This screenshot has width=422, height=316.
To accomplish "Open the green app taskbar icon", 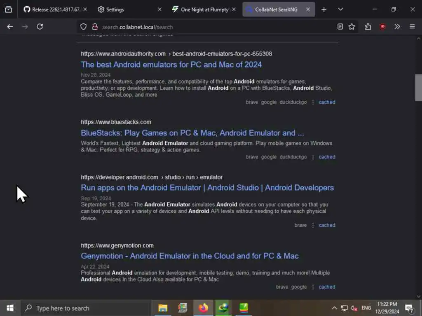I will tap(244, 308).
